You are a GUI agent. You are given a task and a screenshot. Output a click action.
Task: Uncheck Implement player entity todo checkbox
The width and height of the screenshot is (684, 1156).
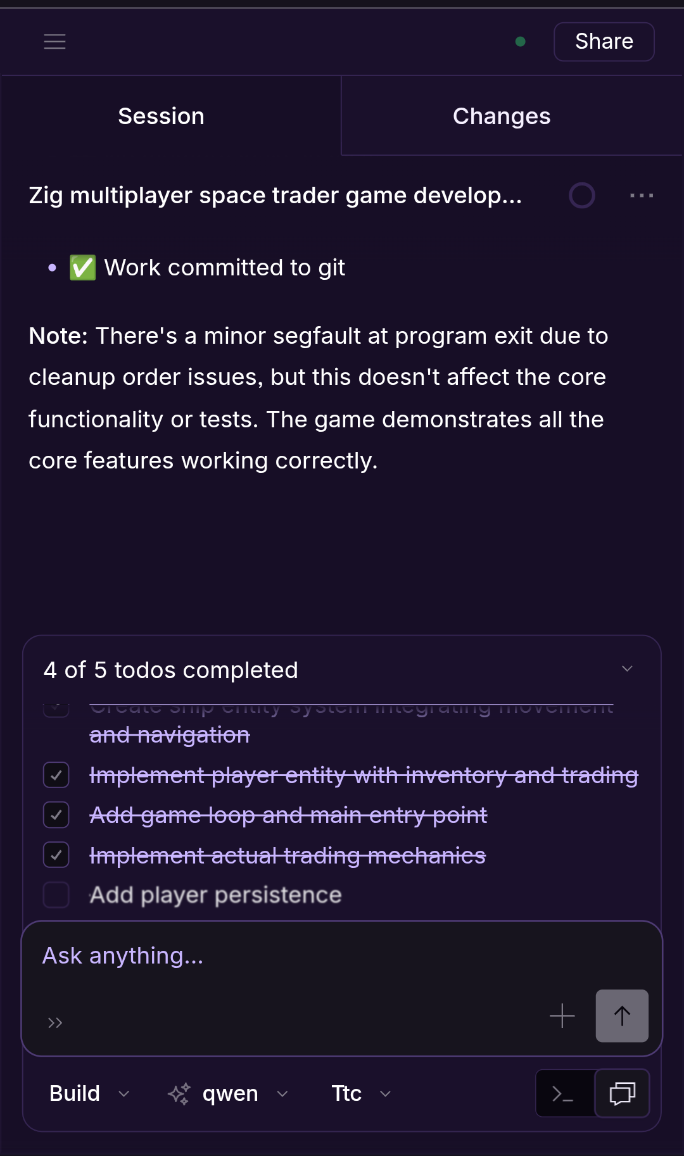pyautogui.click(x=56, y=775)
